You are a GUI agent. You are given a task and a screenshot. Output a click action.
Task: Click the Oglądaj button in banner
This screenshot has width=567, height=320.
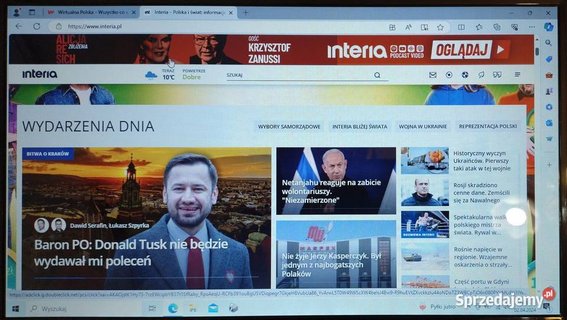point(470,50)
